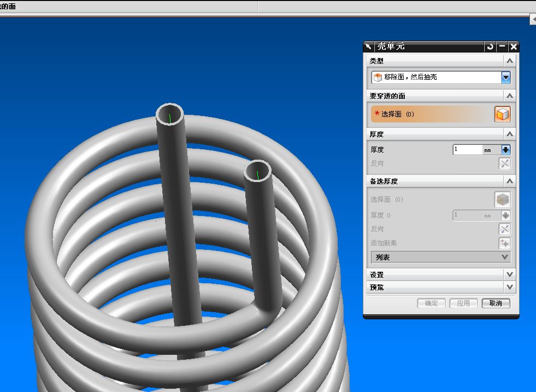Click the 添加新集 add new set icon
The image size is (536, 392).
504,243
